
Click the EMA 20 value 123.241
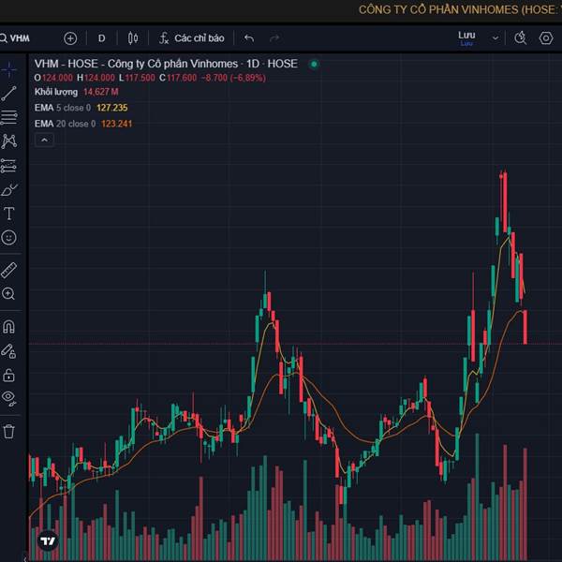[x=116, y=124]
